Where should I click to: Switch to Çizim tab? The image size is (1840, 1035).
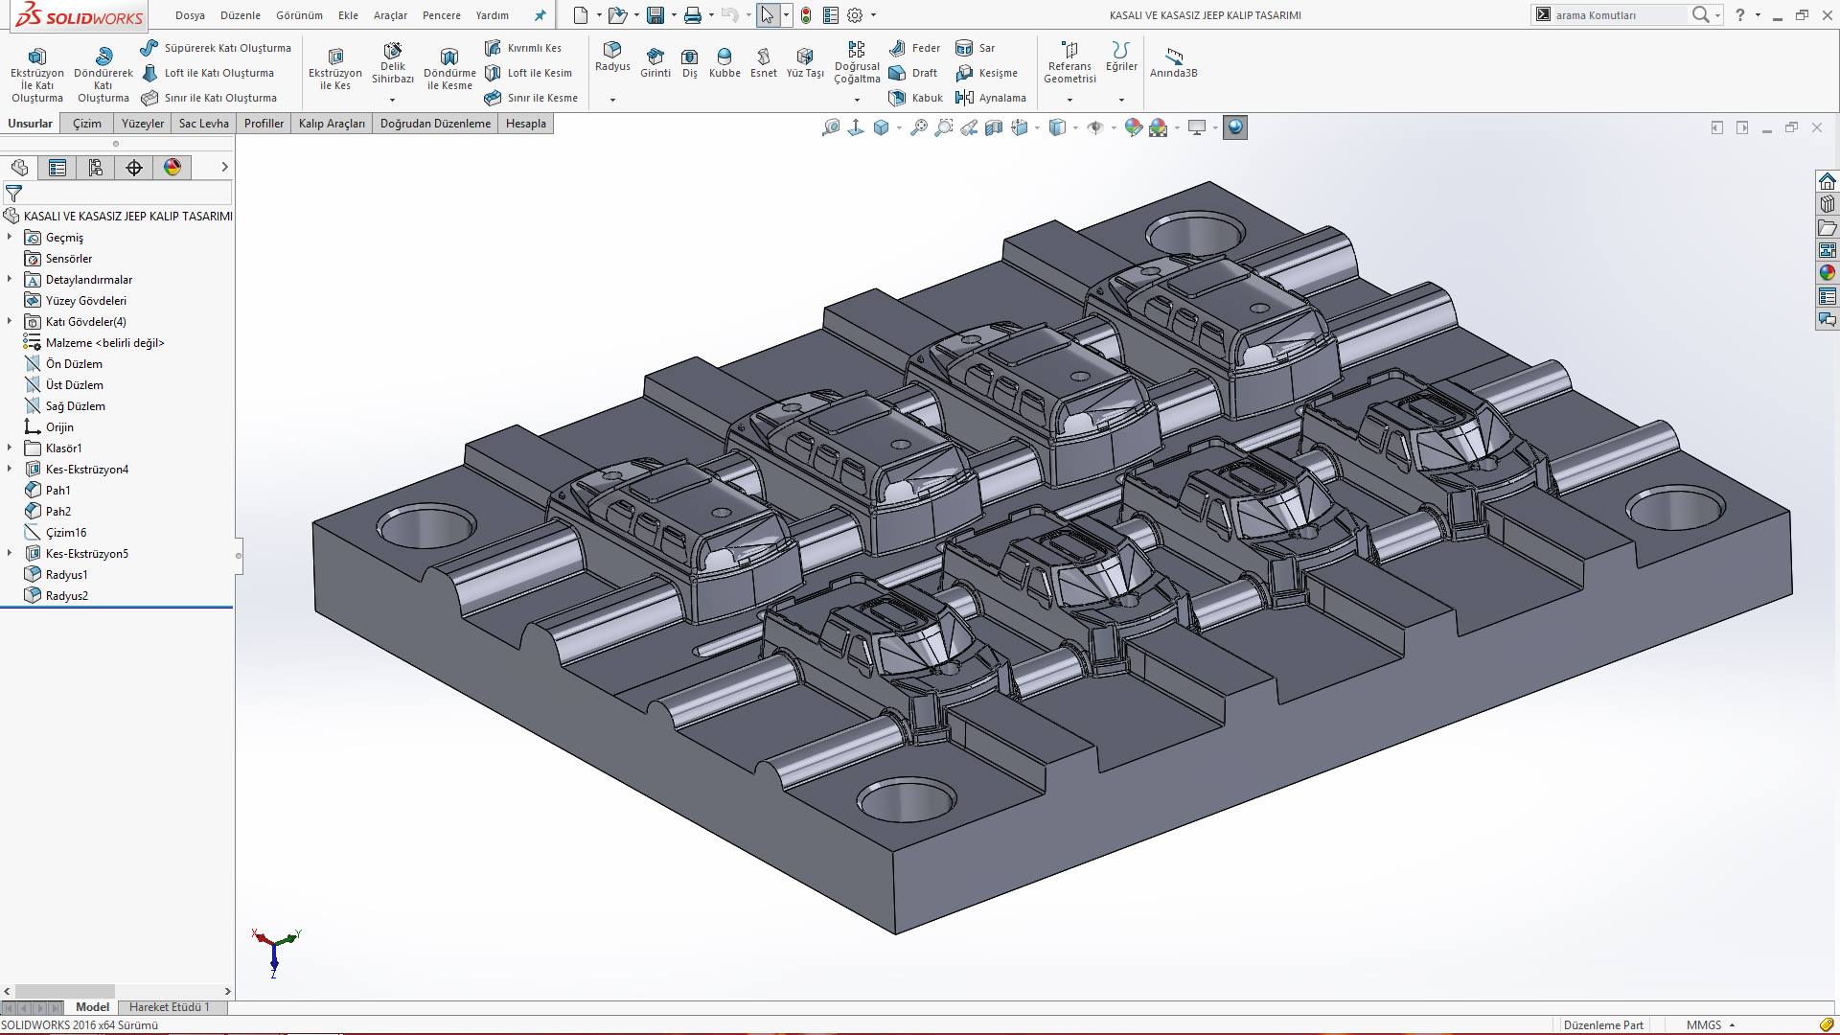[87, 124]
